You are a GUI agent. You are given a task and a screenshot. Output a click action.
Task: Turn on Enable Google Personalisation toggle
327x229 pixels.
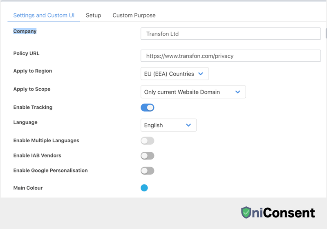point(148,171)
